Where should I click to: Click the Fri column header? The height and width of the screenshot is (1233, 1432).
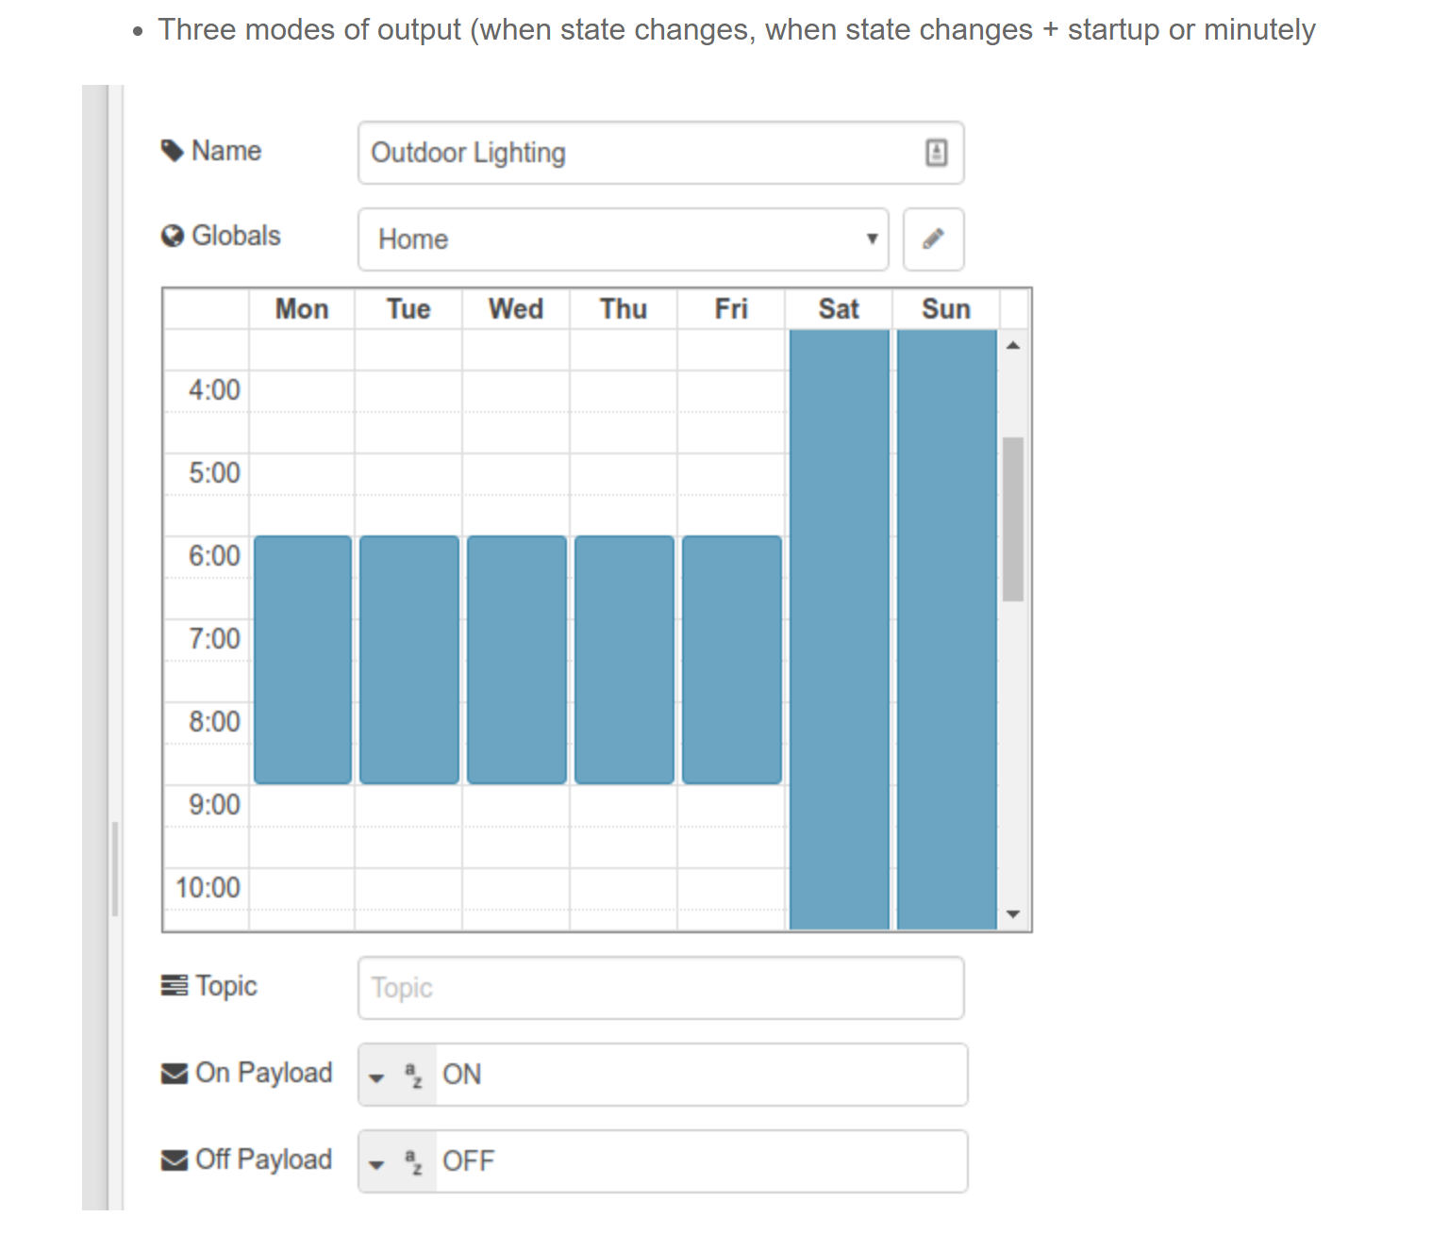pyautogui.click(x=731, y=309)
